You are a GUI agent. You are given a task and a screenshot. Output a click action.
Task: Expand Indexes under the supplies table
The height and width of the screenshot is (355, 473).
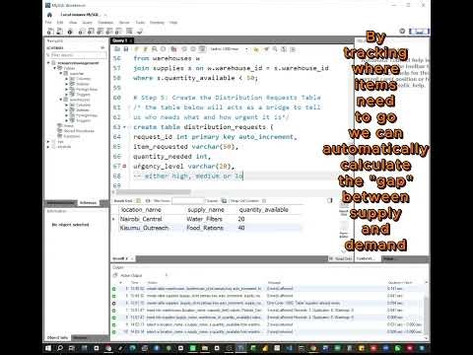point(67,84)
